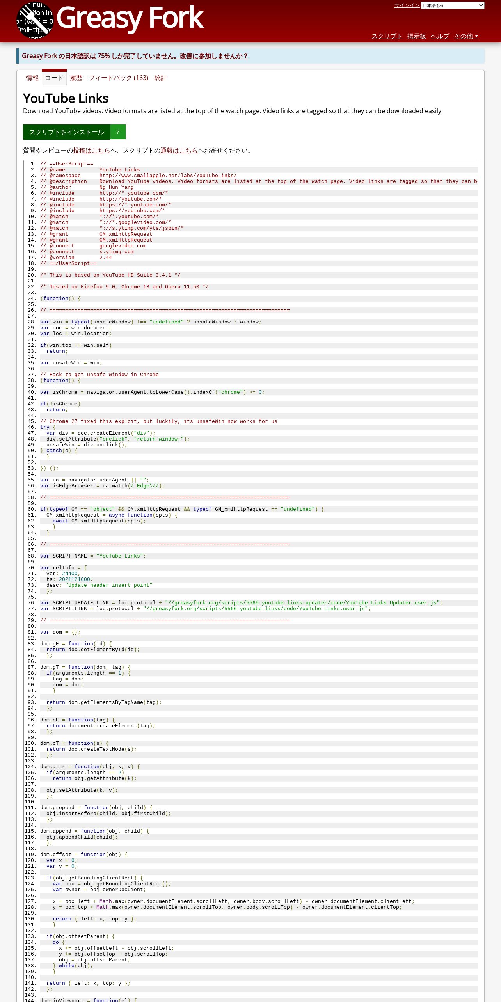The width and height of the screenshot is (501, 1002).
Task: Expand the その他 navigation dropdown
Action: [466, 36]
